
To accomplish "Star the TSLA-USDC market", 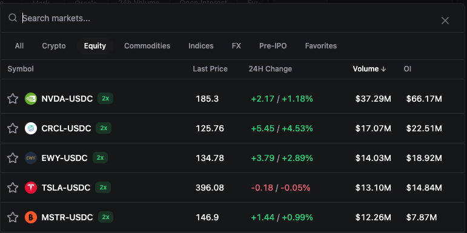I will click(x=13, y=188).
